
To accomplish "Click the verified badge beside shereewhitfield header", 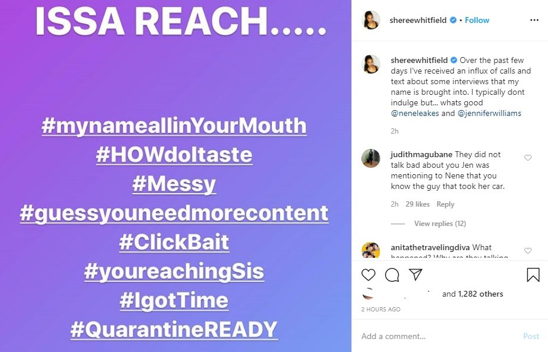I will (x=453, y=20).
